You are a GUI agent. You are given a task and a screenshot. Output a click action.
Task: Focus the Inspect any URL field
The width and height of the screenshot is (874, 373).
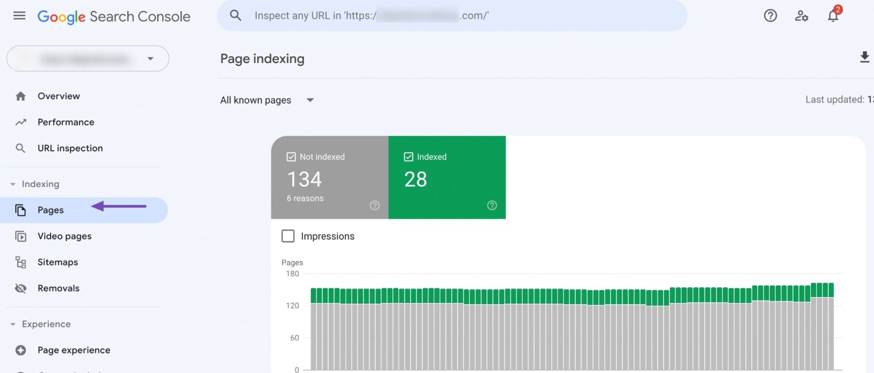452,16
